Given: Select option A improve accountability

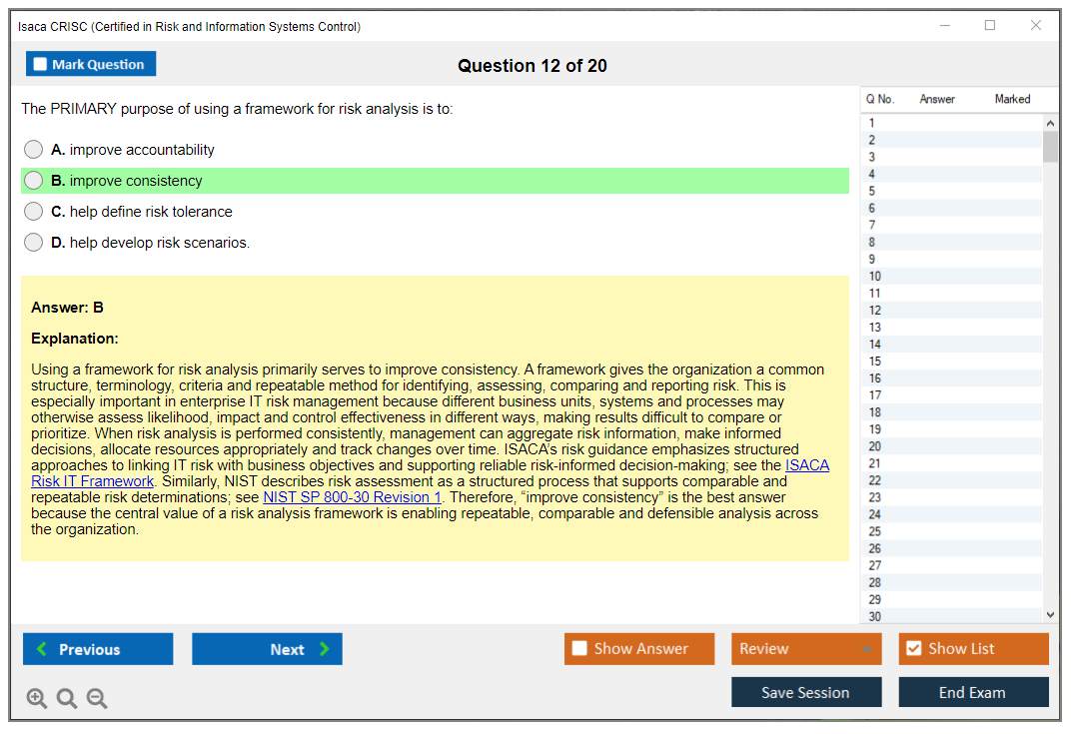Looking at the screenshot, I should [33, 149].
